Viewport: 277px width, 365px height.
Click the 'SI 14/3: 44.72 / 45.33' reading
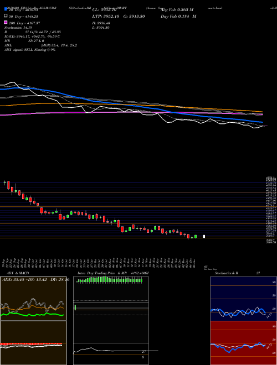pos(43,32)
